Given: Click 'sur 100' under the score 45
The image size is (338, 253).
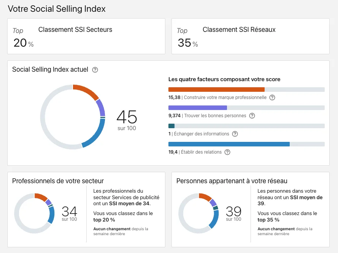Looking at the screenshot, I should (x=127, y=128).
